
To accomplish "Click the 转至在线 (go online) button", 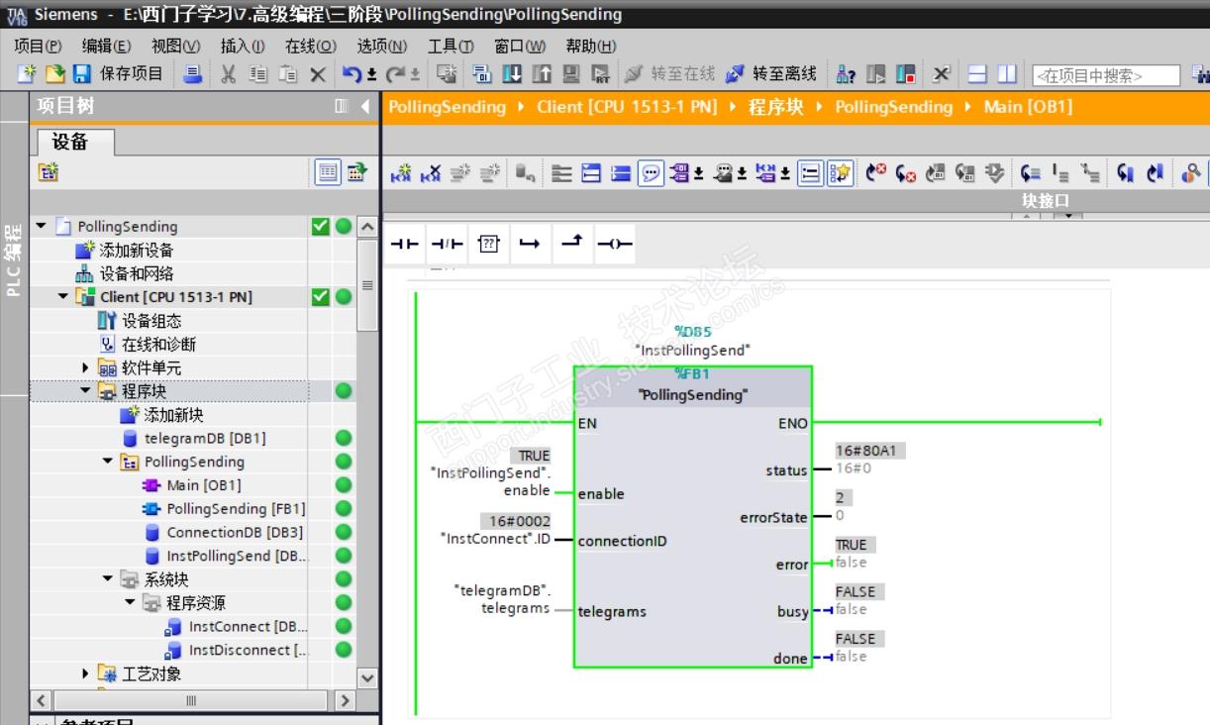I will (670, 73).
